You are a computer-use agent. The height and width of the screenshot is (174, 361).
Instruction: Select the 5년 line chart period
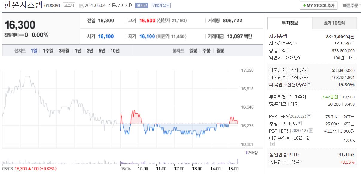point(102,51)
